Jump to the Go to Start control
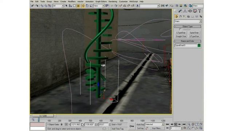 pos(167,124)
